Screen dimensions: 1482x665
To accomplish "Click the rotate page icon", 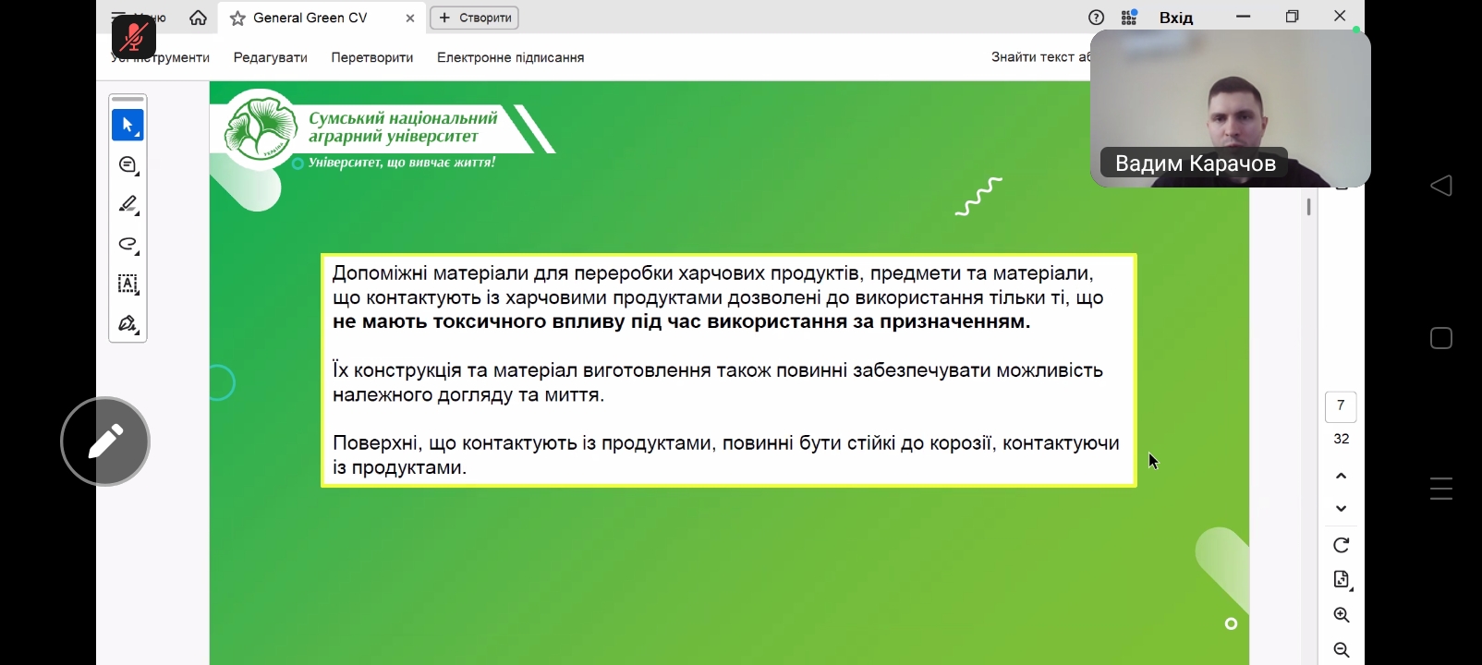I will coord(1342,545).
